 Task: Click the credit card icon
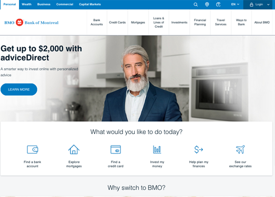tap(116, 150)
